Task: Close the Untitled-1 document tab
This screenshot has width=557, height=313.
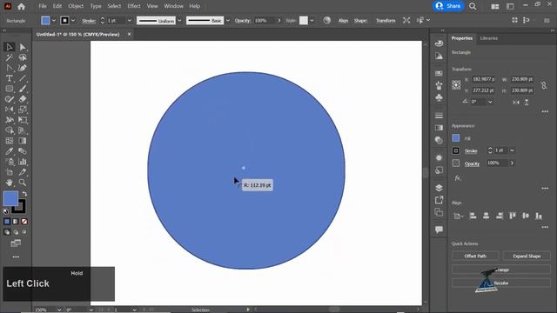Action: (x=129, y=35)
